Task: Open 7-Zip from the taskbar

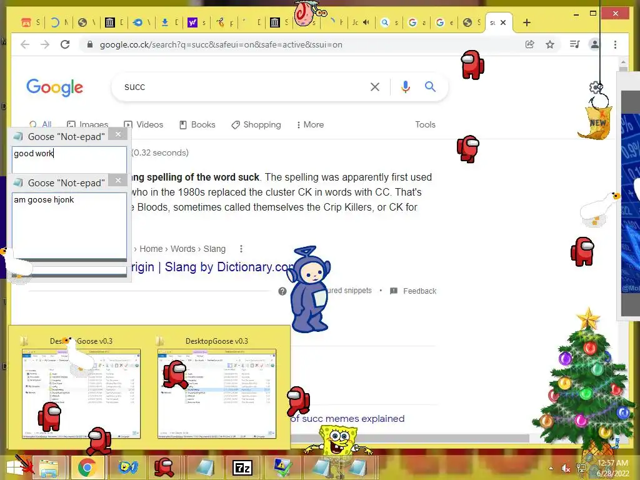Action: point(242,468)
